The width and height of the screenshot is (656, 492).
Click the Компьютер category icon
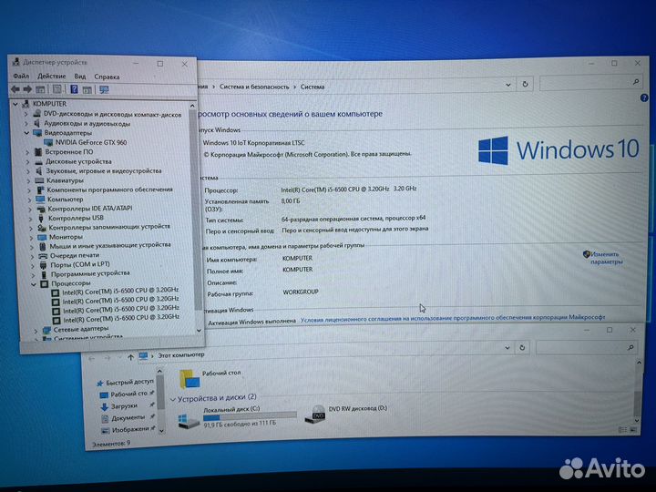click(x=40, y=200)
